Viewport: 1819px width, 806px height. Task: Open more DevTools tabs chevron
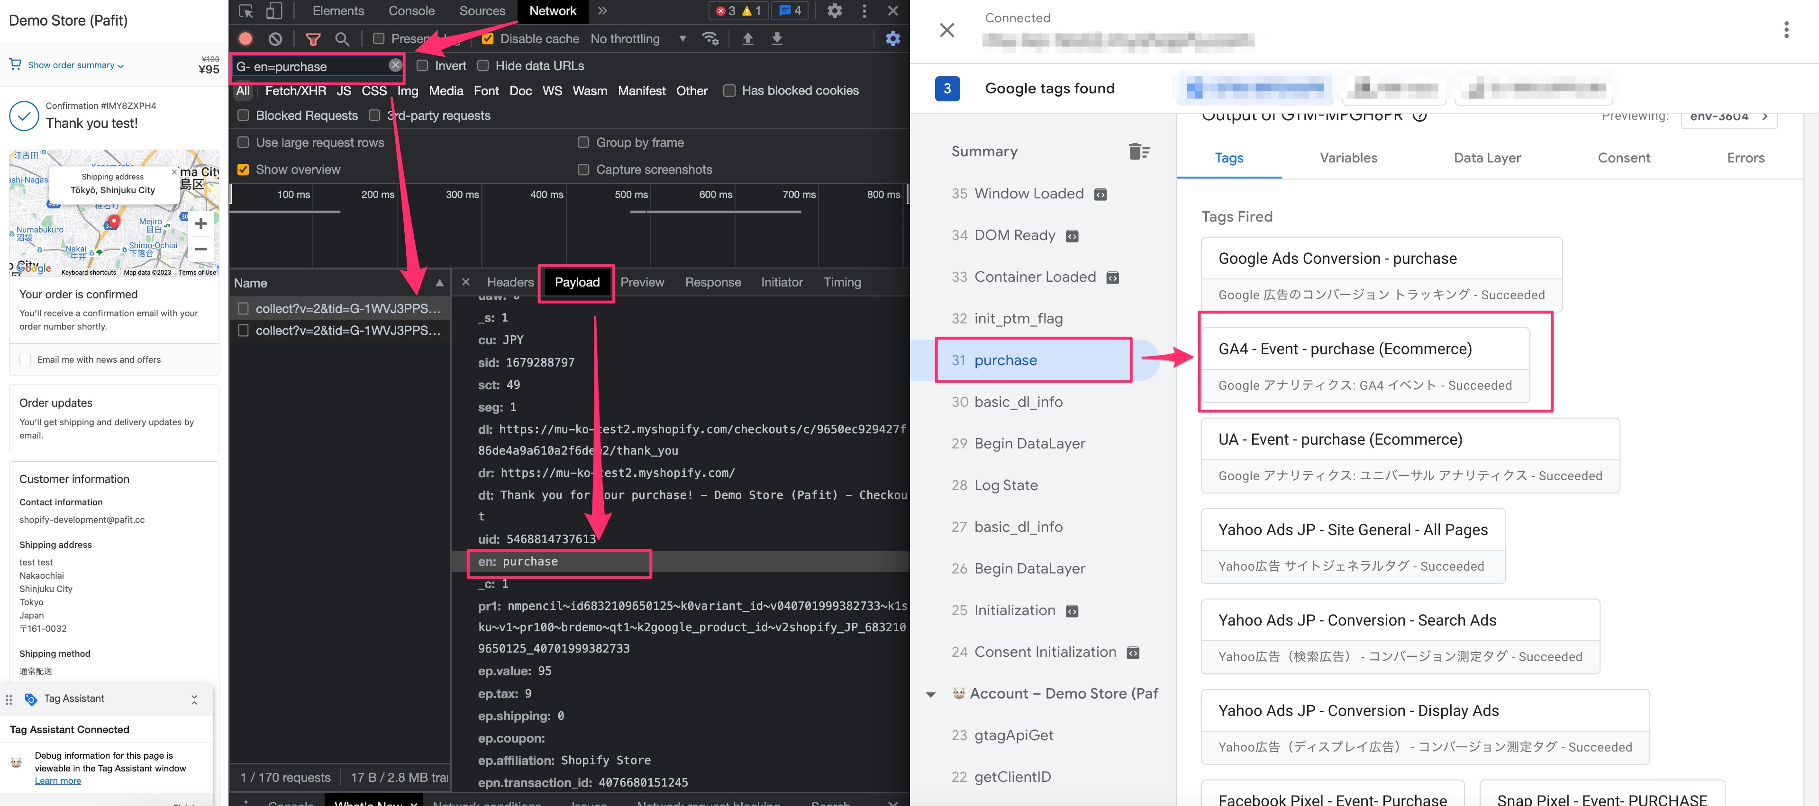(602, 10)
